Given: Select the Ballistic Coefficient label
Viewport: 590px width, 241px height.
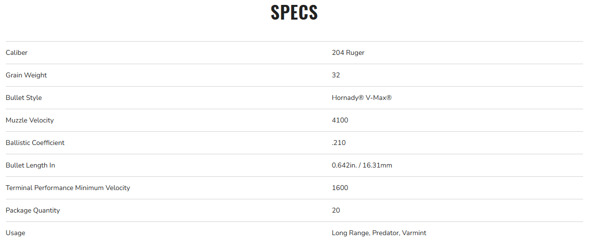Looking at the screenshot, I should point(35,143).
